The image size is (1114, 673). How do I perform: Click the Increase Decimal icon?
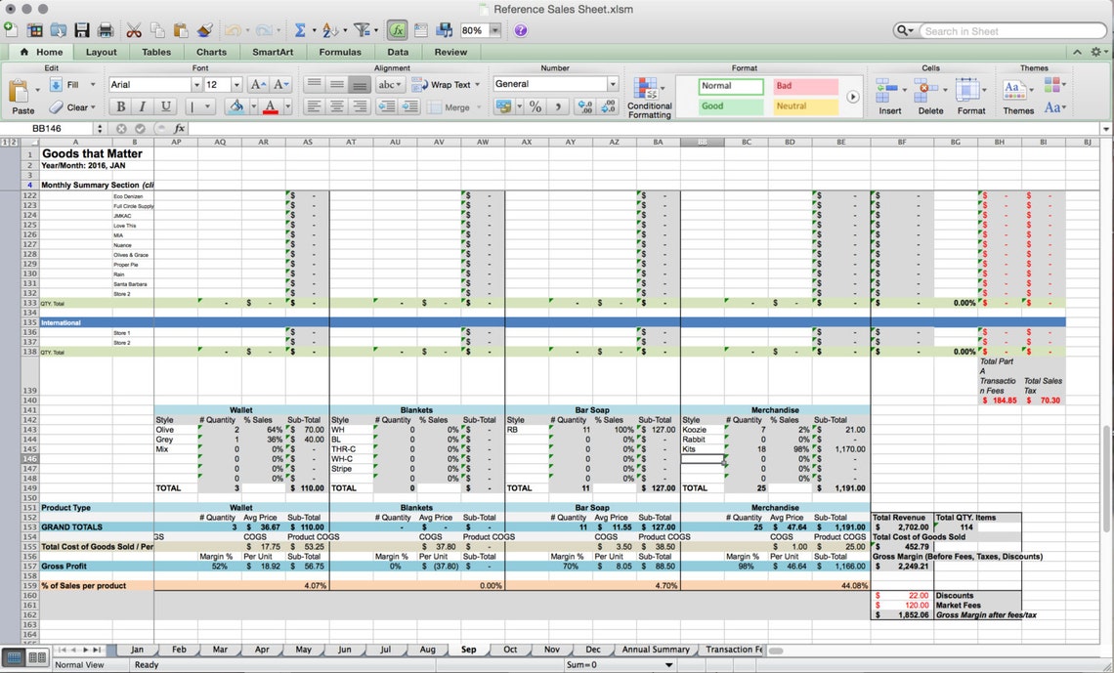[x=585, y=107]
